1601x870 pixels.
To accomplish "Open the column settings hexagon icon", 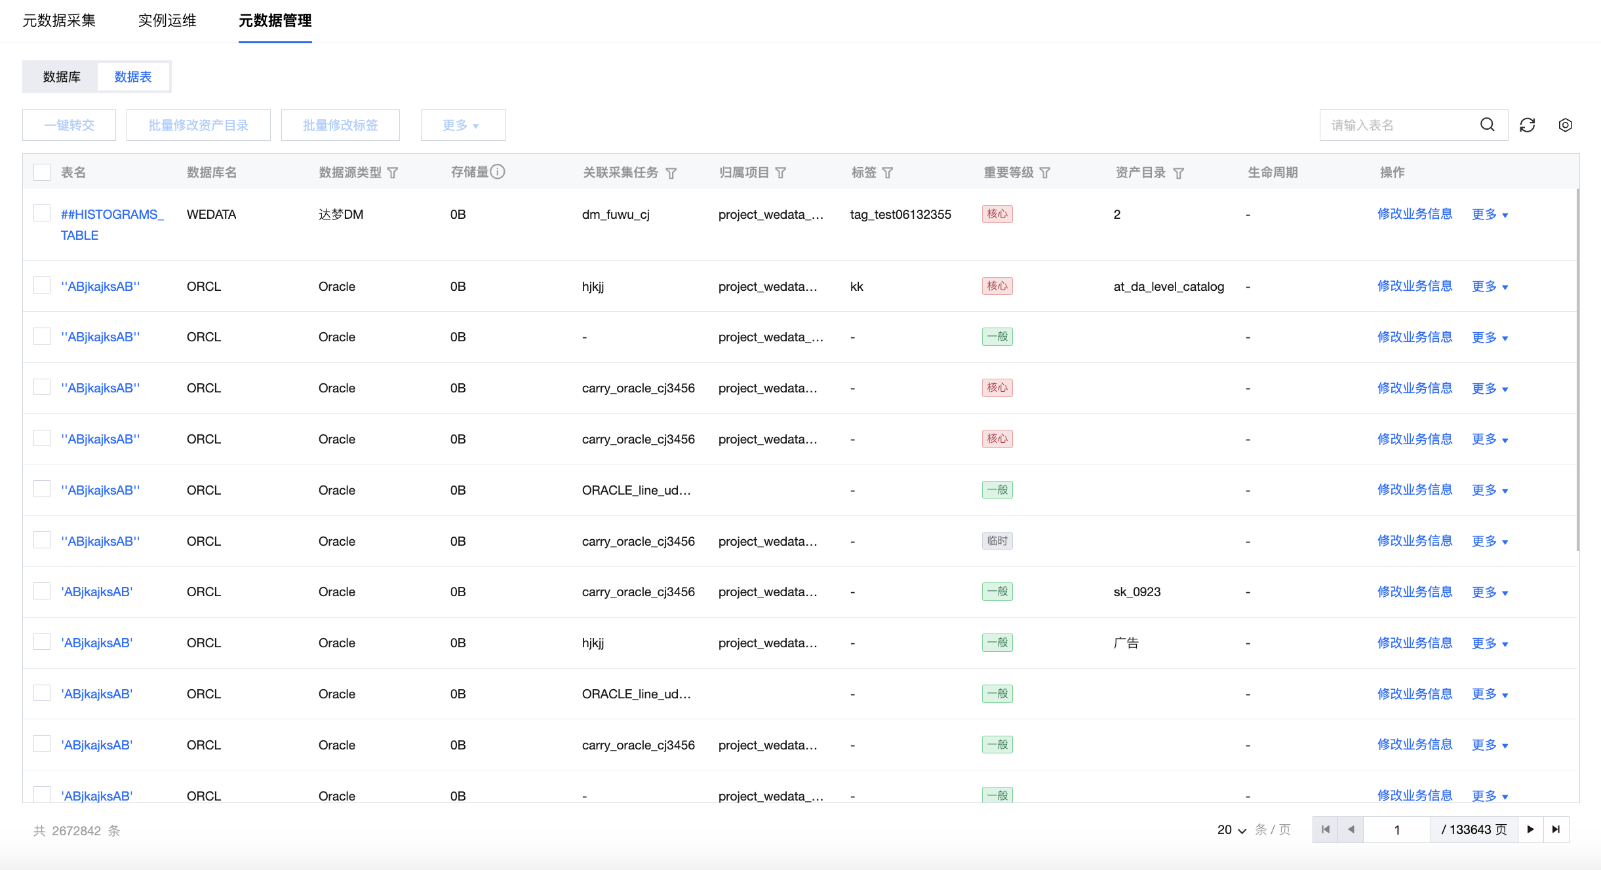I will coord(1565,125).
